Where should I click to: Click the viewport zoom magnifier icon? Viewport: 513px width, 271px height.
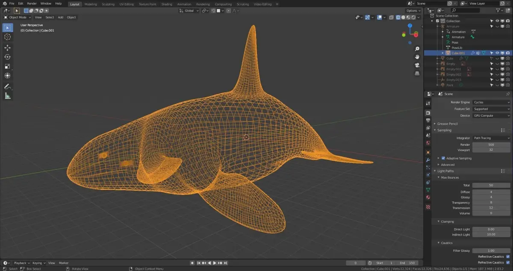[x=417, y=49]
